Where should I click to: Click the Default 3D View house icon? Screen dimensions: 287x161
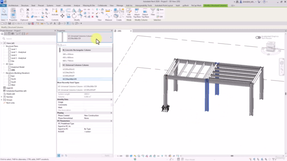click(59, 23)
